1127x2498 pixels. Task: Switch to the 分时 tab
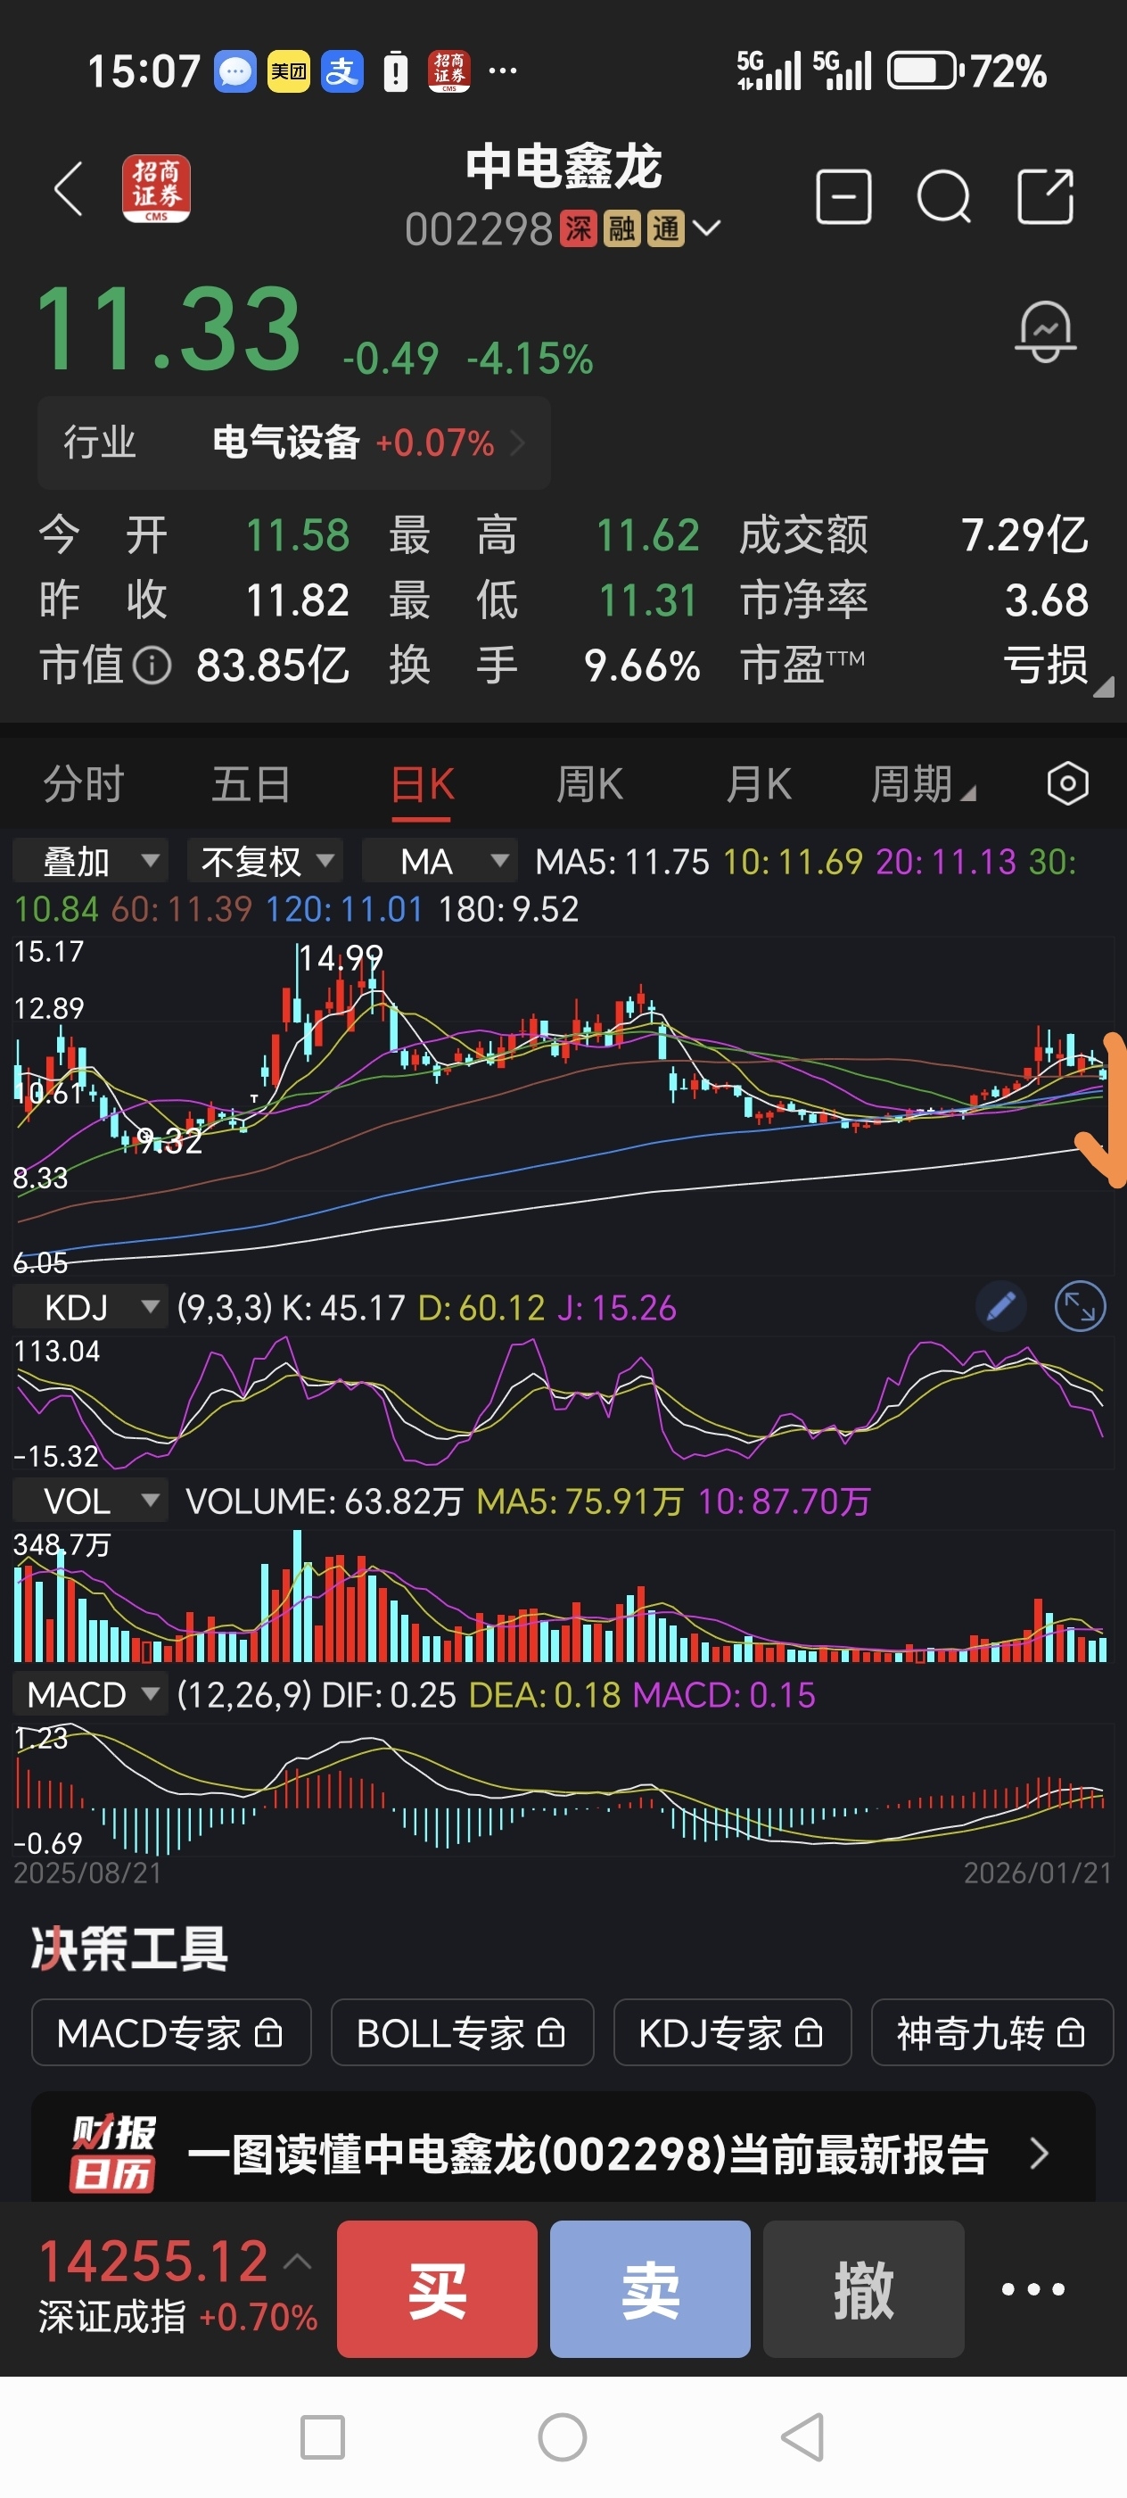pos(85,783)
